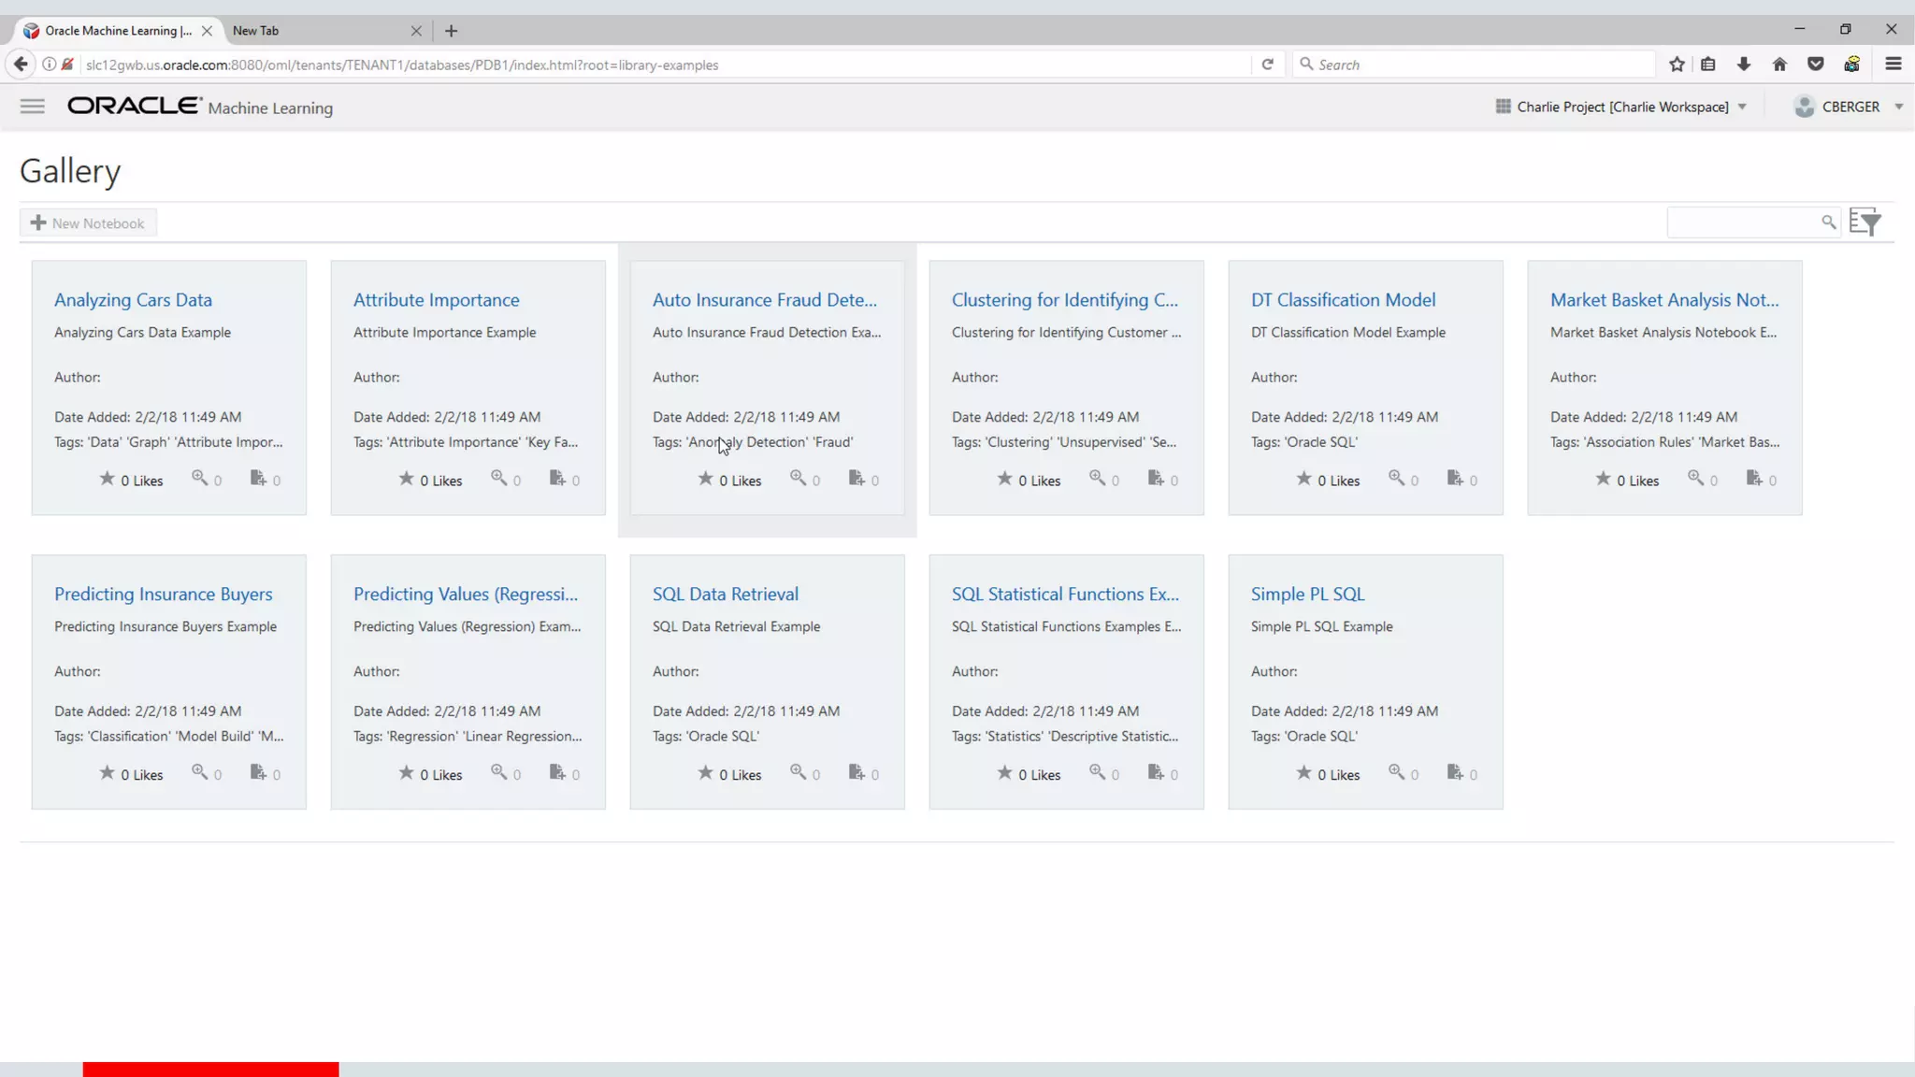The width and height of the screenshot is (1915, 1077).
Task: Click star icon on DT Classification Model
Action: click(x=1303, y=479)
